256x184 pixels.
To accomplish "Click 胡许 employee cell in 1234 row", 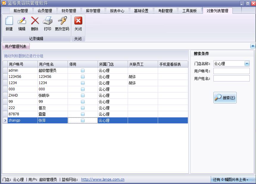I will 143,83.
